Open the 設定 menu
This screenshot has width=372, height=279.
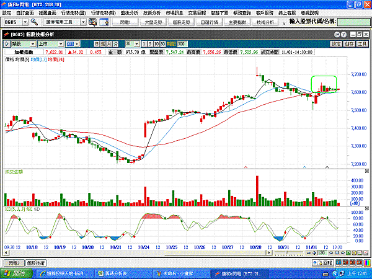(x=7, y=13)
